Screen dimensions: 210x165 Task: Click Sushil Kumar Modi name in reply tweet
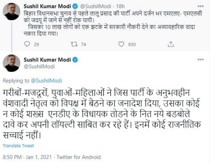tap(47, 60)
